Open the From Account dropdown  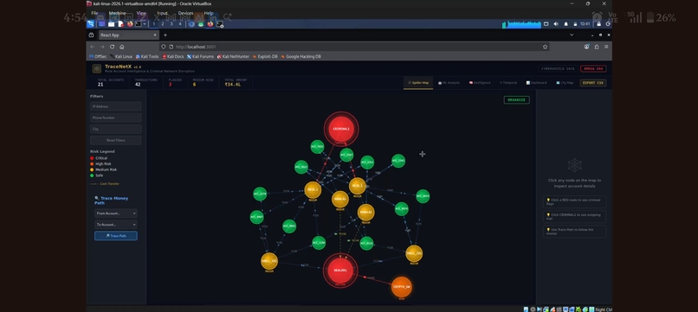(x=116, y=213)
